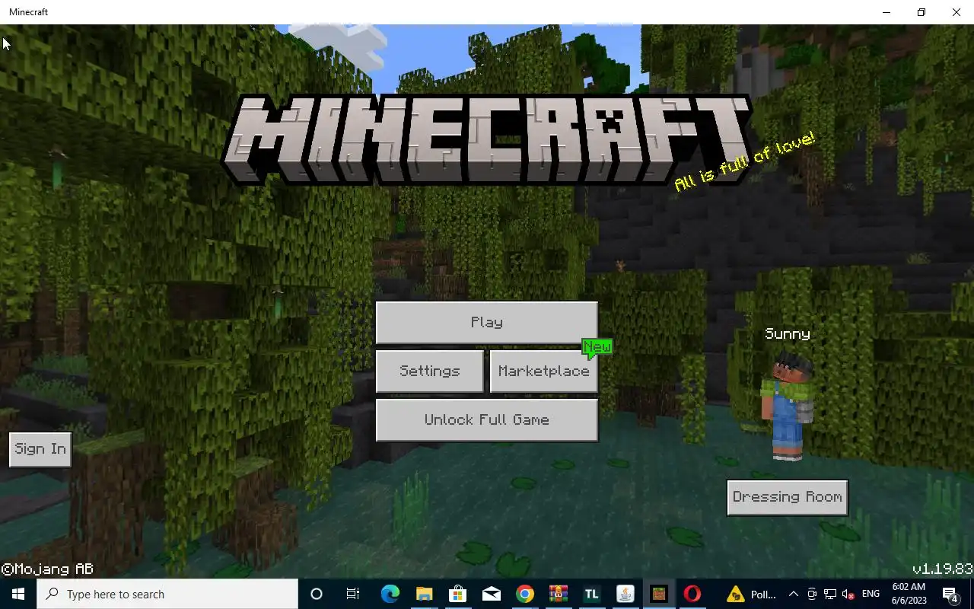Launch Opera browser from taskbar

coord(692,594)
